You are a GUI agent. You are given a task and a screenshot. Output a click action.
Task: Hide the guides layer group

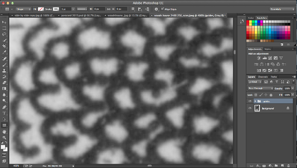(x=250, y=101)
